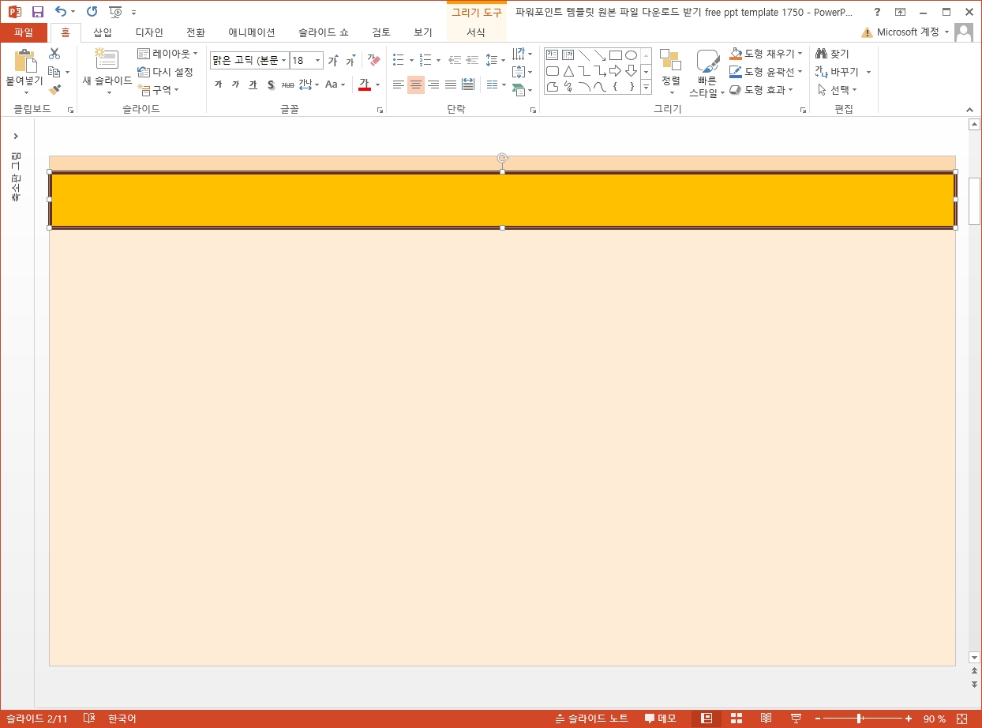Click the Save icon in quick access toolbar
Screen dimensions: 982x728
coord(37,12)
